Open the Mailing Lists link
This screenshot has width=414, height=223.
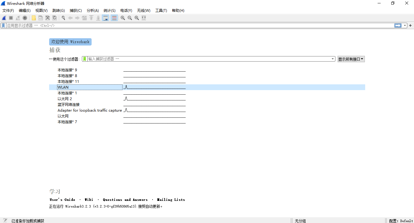(x=171, y=200)
